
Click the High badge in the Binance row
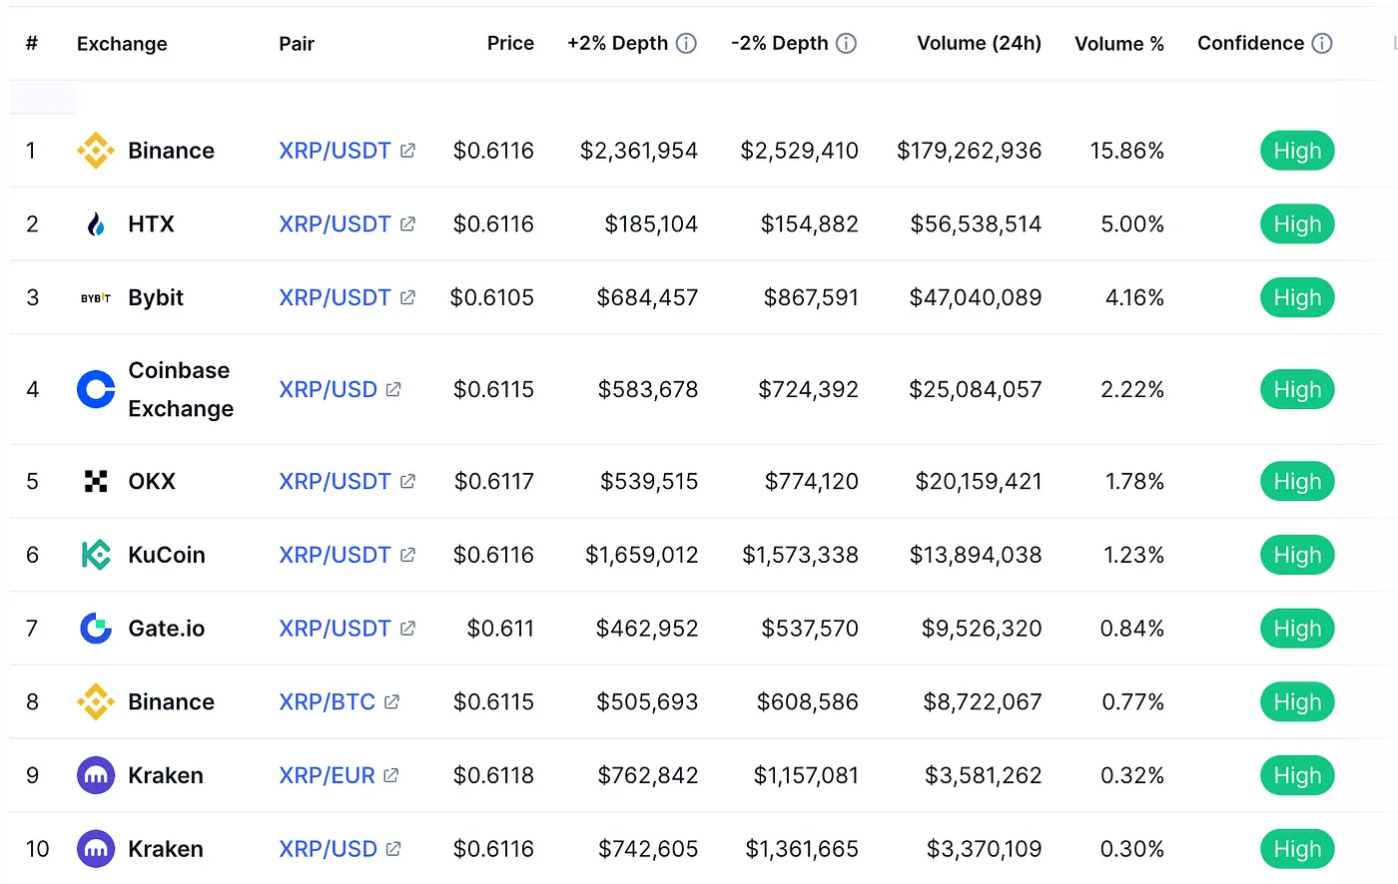click(1297, 150)
